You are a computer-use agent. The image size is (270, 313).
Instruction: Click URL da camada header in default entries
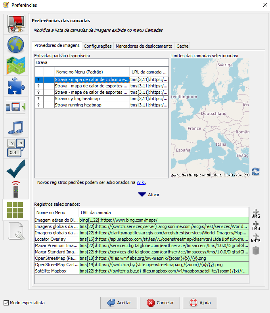149,72
